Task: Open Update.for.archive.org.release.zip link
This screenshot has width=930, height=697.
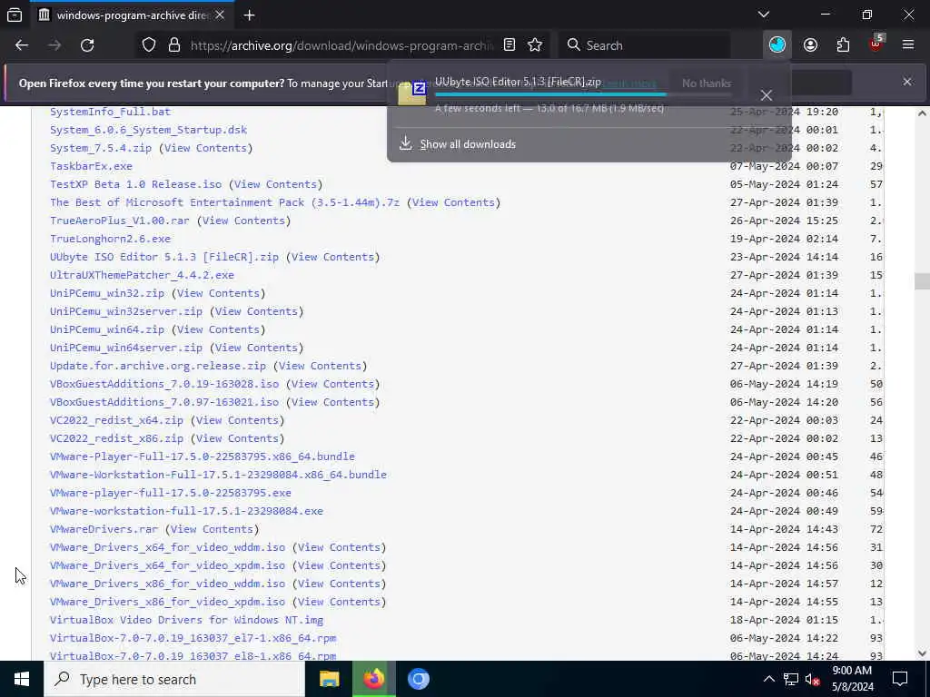Action: tap(158, 366)
